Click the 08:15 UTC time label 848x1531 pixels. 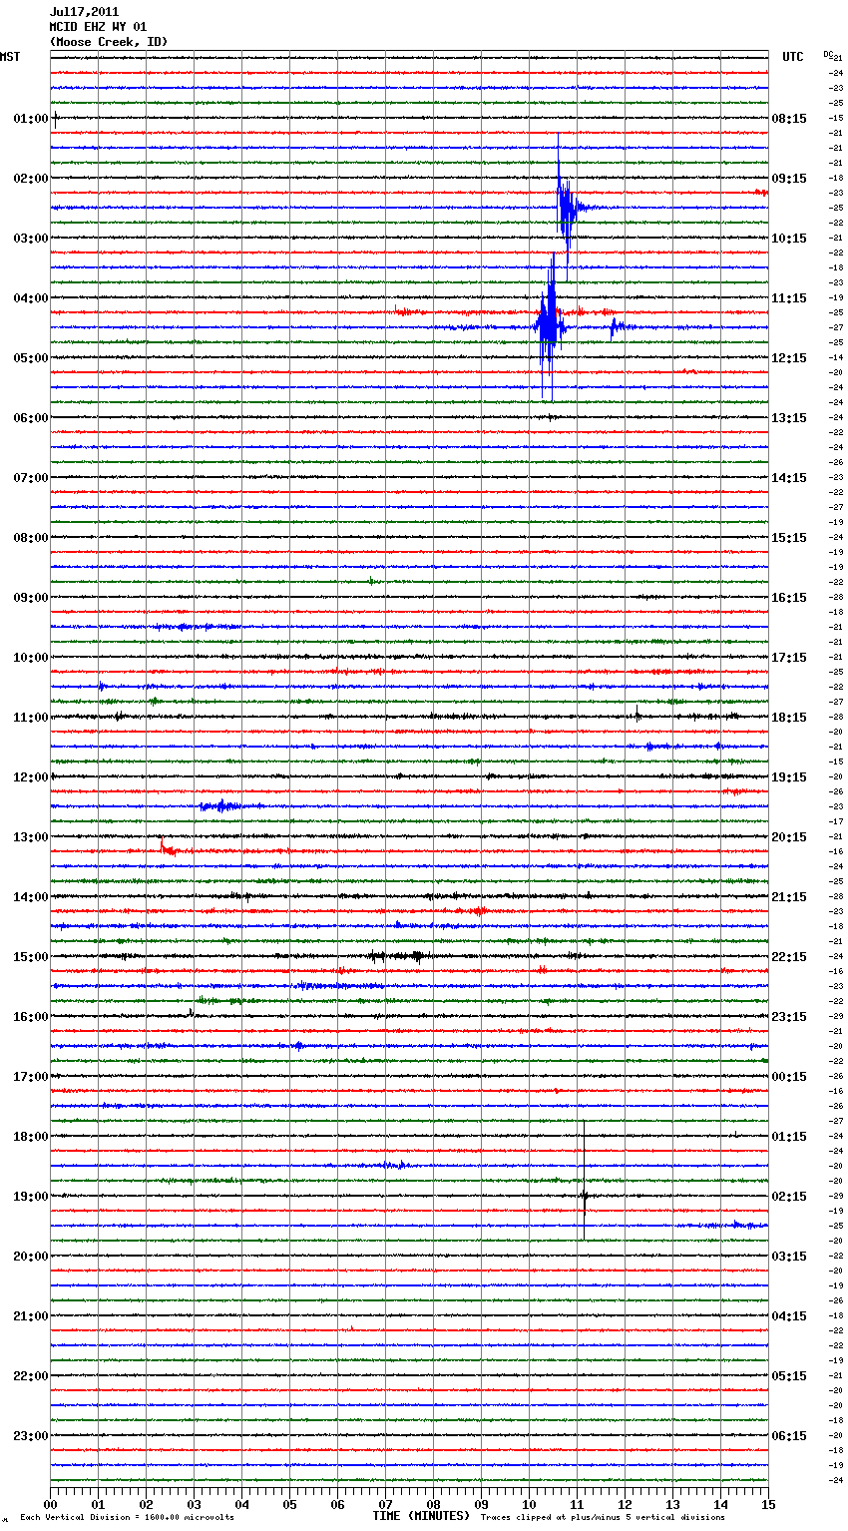point(789,119)
